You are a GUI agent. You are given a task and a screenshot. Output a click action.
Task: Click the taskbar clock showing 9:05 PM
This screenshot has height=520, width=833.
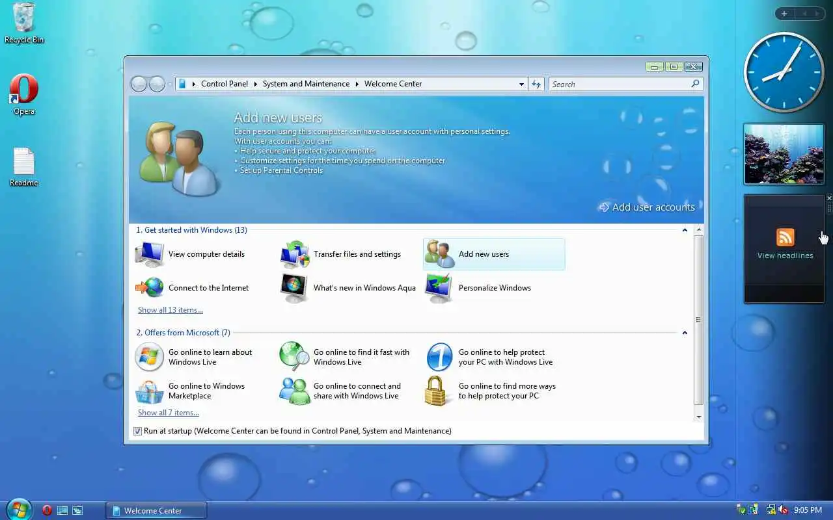click(808, 510)
